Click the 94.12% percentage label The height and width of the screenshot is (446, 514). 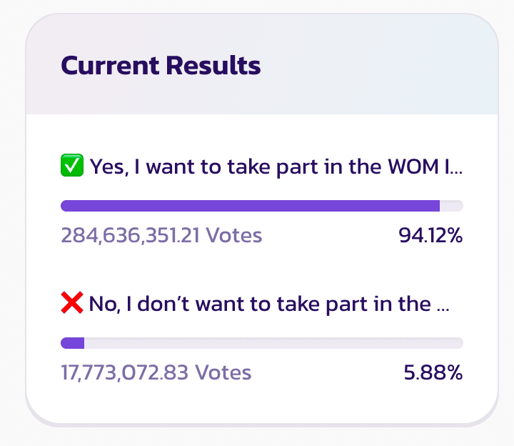(430, 235)
